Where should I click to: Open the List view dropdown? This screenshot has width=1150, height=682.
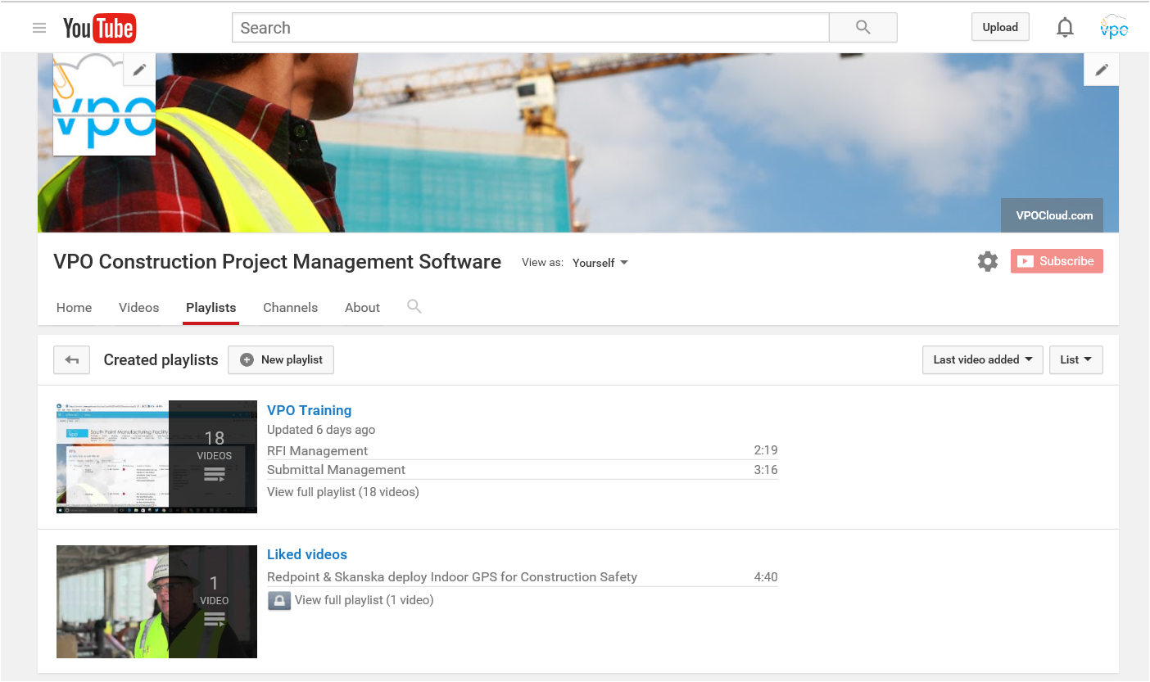point(1075,359)
